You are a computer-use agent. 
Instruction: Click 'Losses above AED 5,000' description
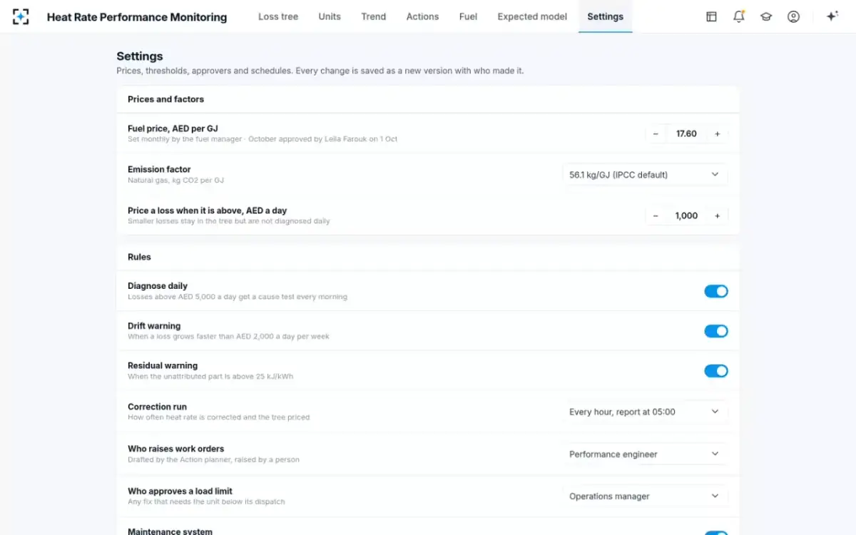tap(238, 297)
